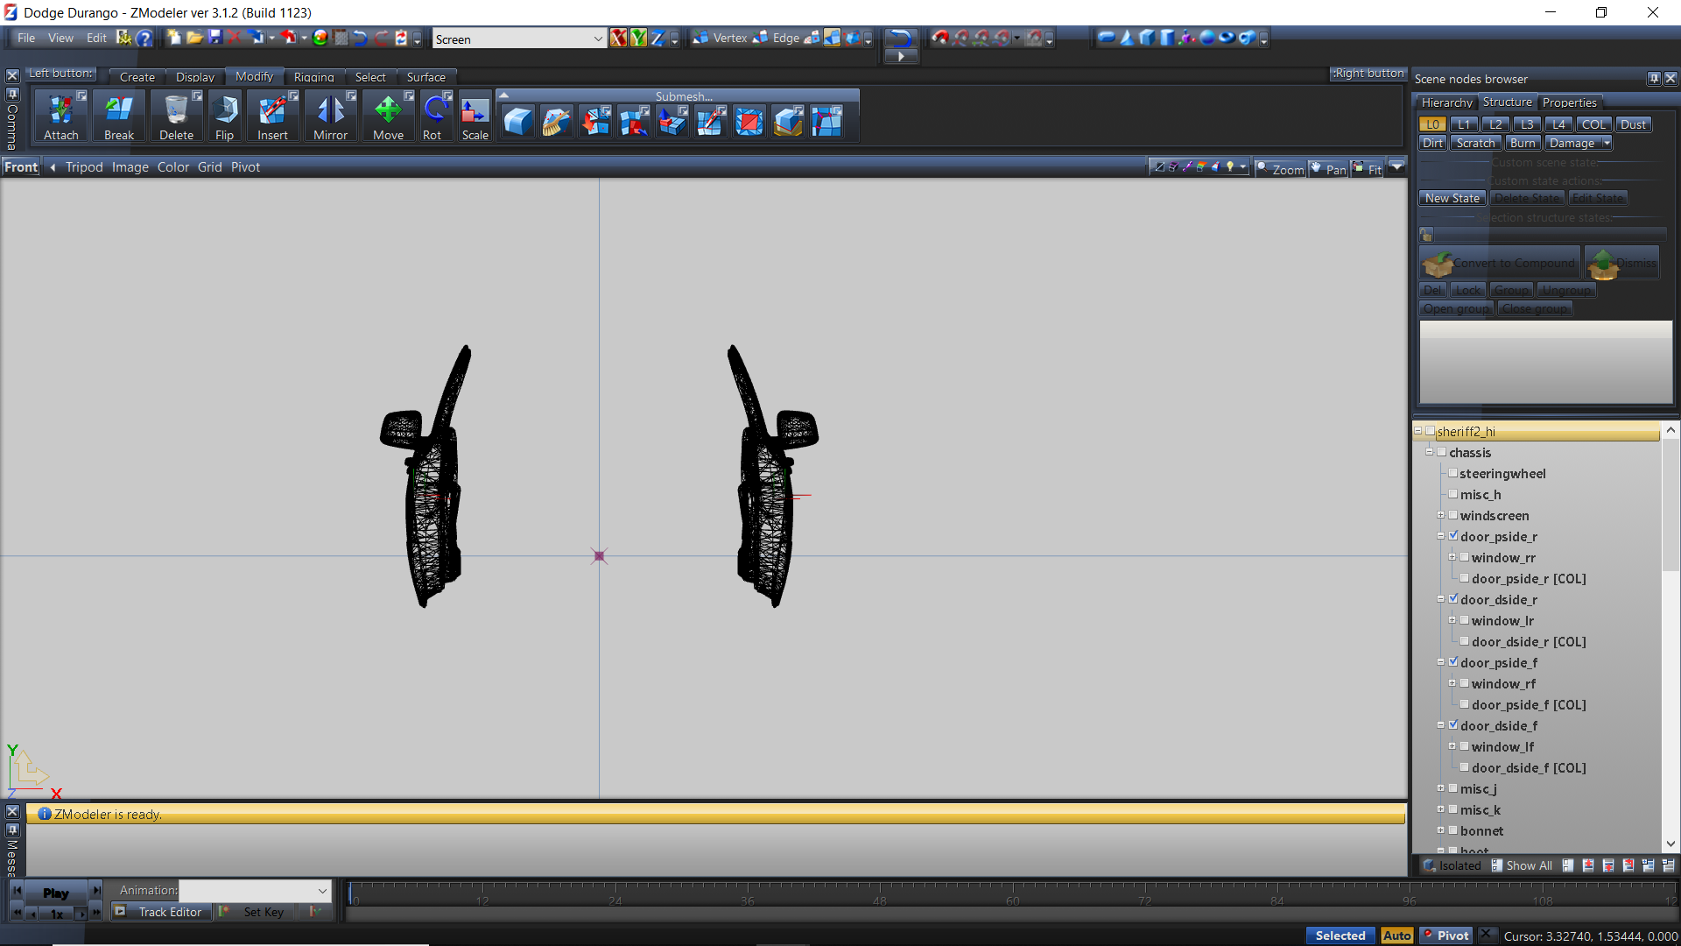Open the Properties tab
Screen dimensions: 1681x946
1569,102
